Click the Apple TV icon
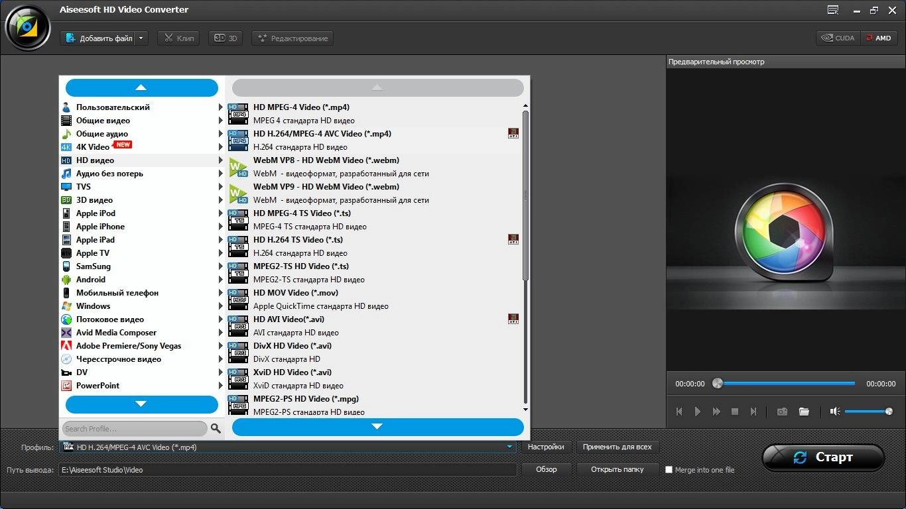 (x=66, y=253)
